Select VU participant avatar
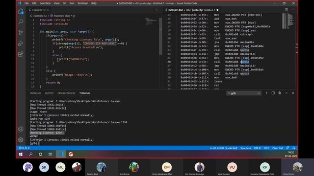 tap(232, 167)
